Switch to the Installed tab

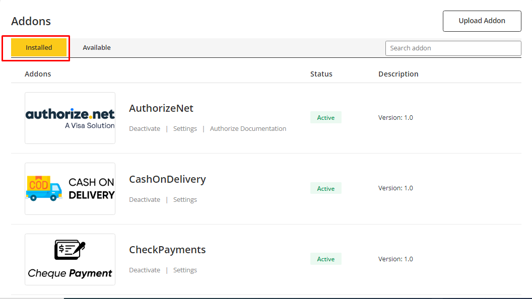point(39,48)
